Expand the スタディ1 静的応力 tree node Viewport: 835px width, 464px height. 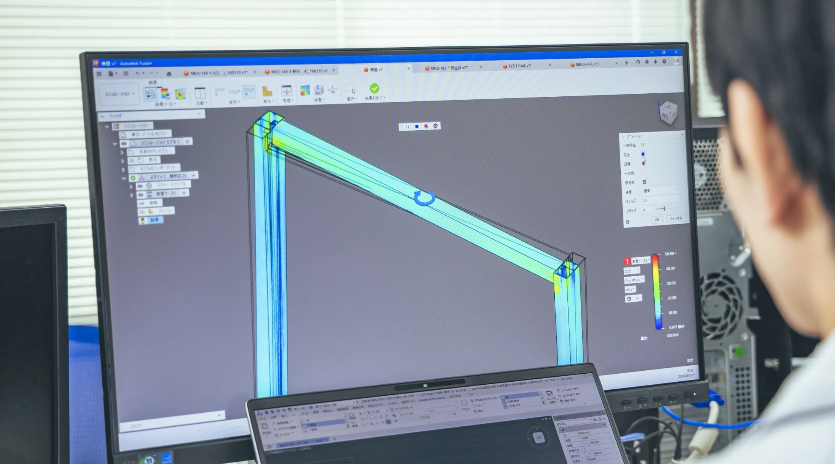click(x=124, y=178)
